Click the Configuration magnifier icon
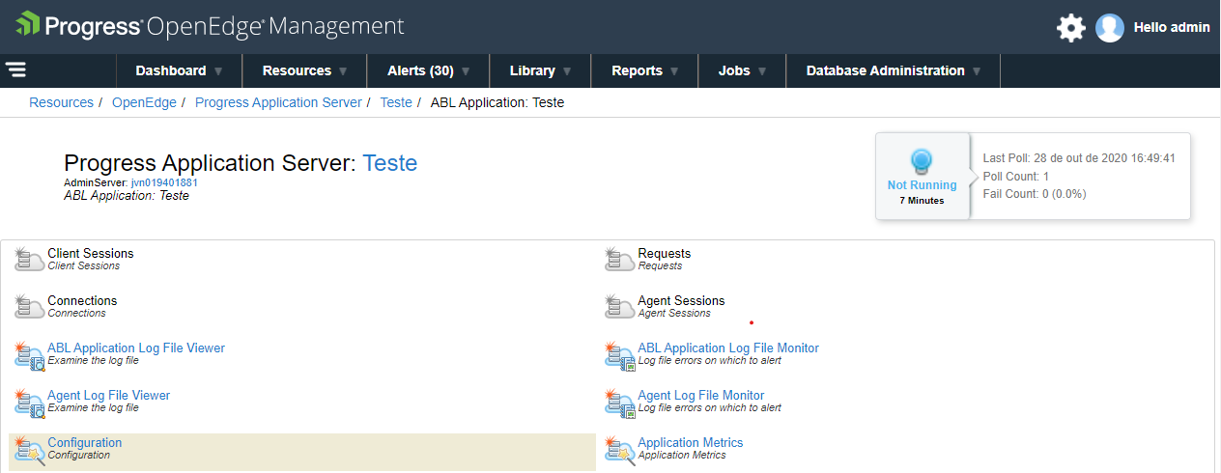The height and width of the screenshot is (473, 1221). pyautogui.click(x=29, y=450)
